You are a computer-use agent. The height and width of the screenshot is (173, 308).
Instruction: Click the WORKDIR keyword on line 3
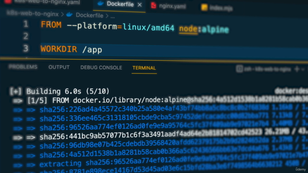59,49
